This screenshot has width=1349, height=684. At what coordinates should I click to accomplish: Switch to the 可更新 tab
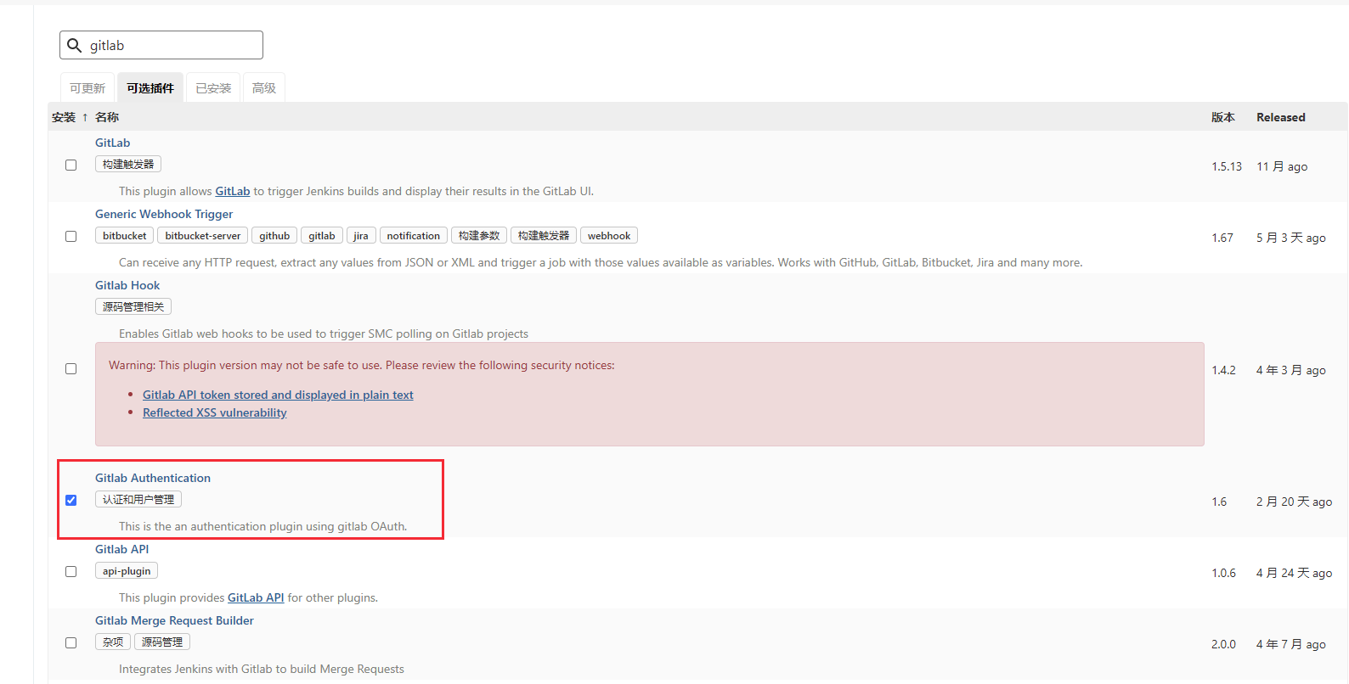click(87, 88)
